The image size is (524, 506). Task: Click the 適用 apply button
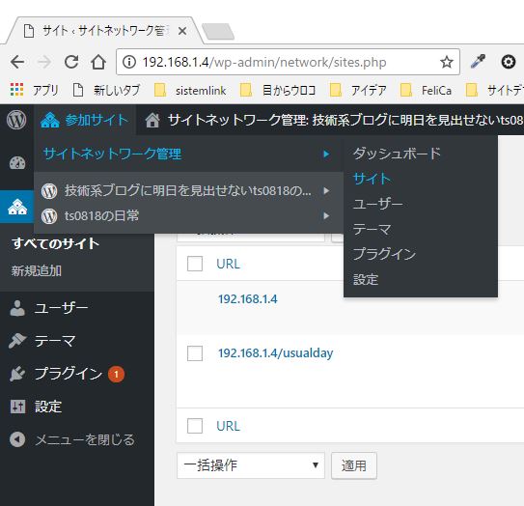click(x=354, y=465)
